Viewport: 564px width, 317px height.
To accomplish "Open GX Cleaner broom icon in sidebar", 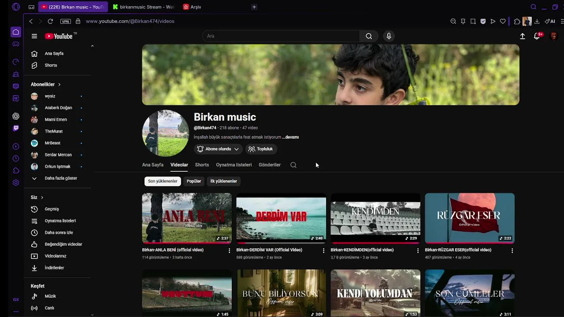I will (x=16, y=74).
